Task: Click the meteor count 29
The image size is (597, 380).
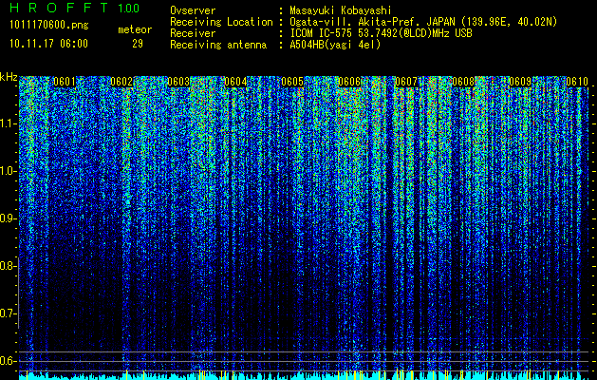Action: coord(138,44)
